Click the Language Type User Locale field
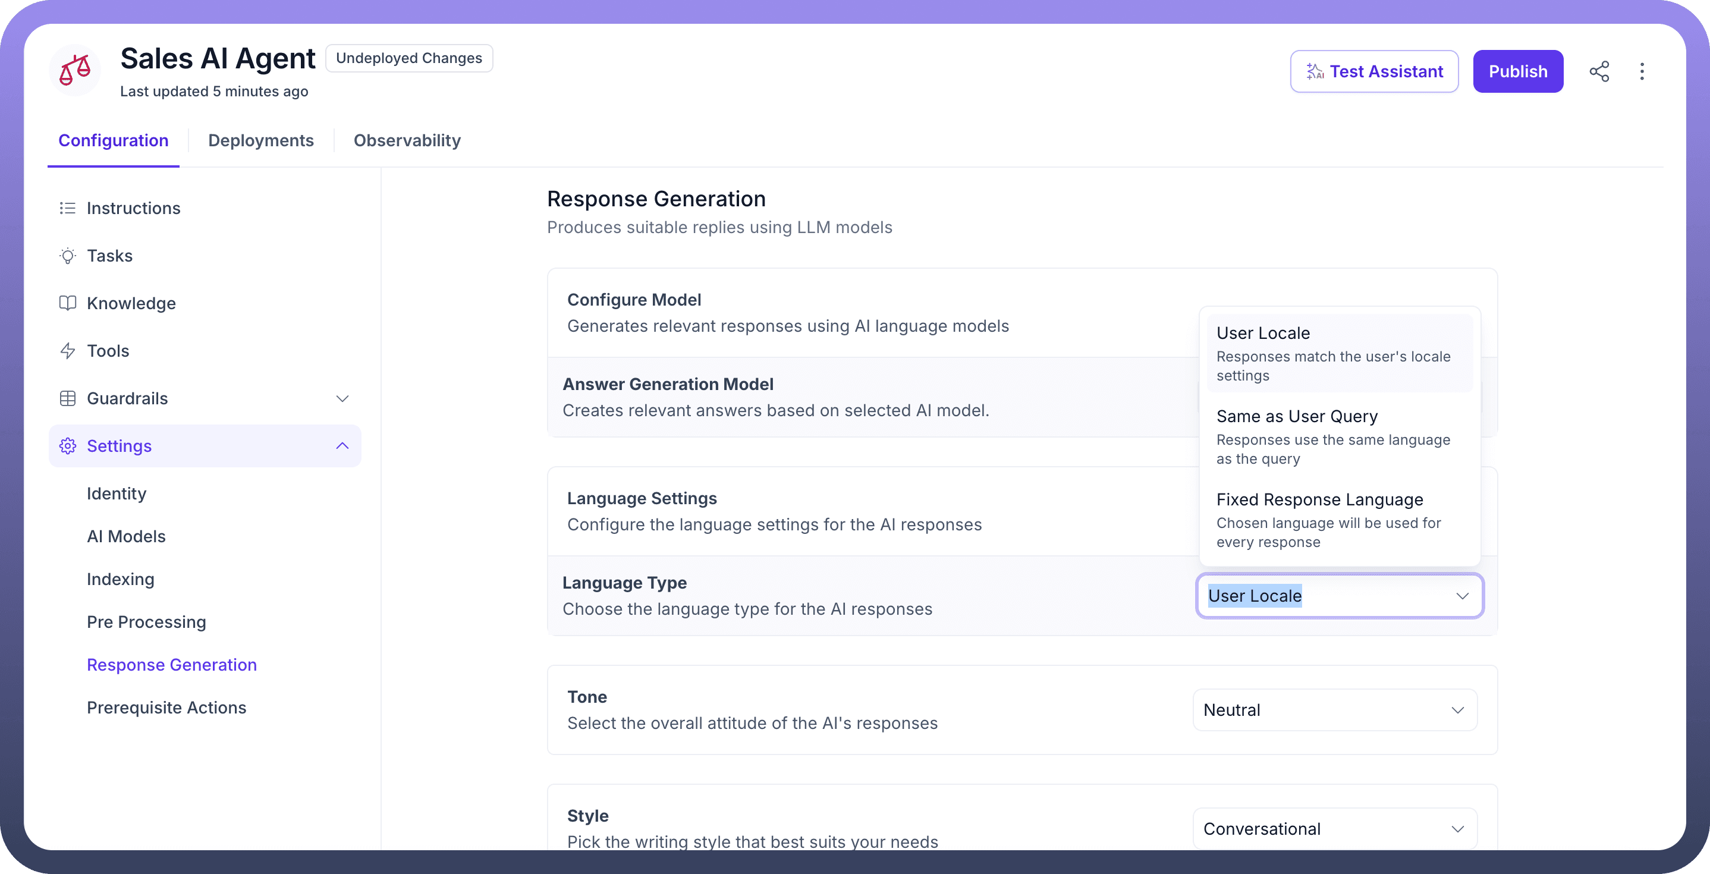The height and width of the screenshot is (874, 1710). pos(1339,596)
